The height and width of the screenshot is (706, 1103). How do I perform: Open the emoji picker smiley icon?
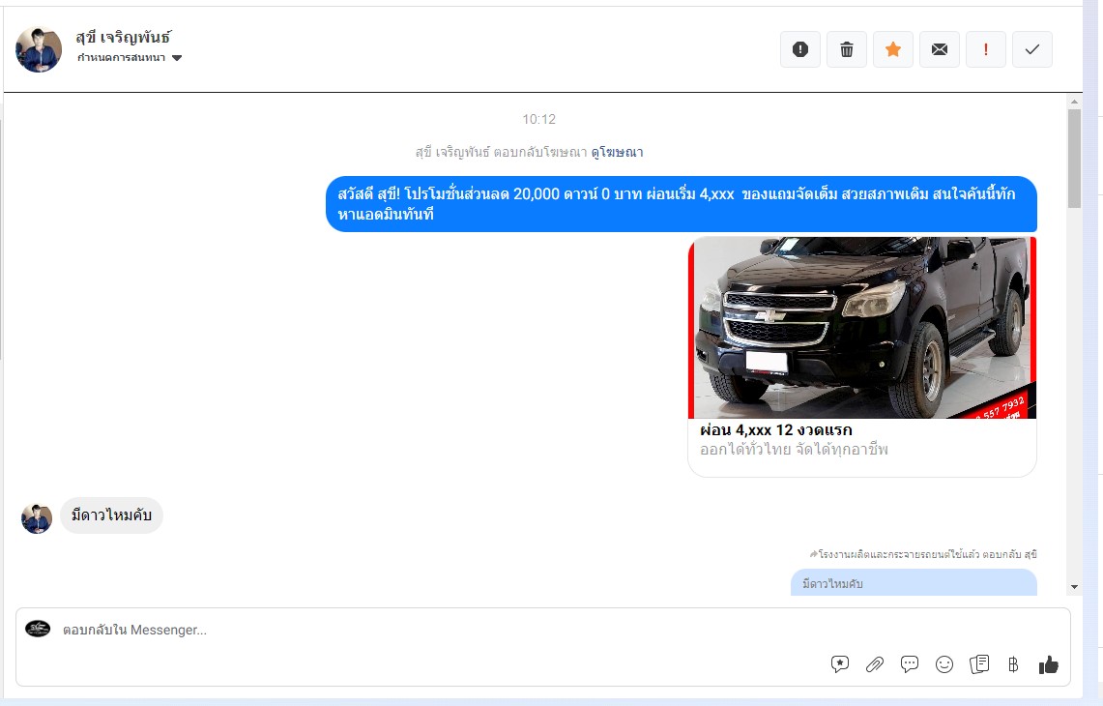coord(944,664)
